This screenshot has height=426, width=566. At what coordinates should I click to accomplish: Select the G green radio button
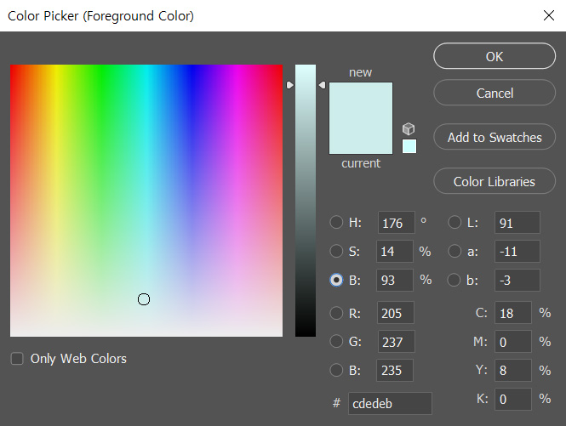click(336, 342)
